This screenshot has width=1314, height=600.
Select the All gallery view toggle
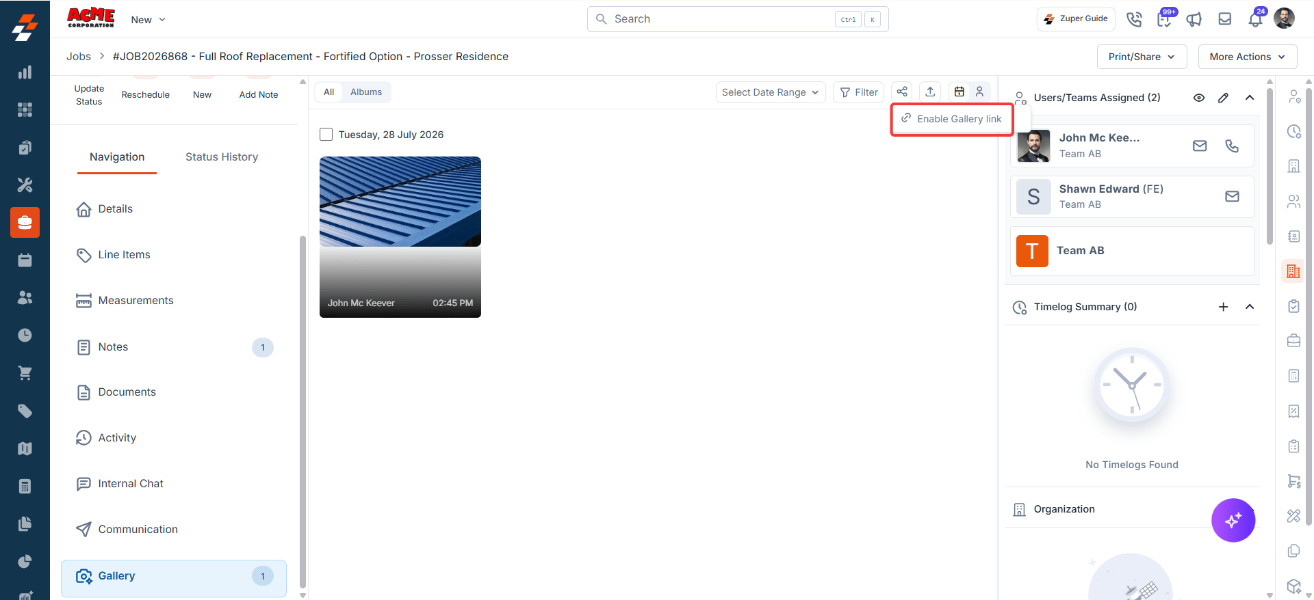(x=329, y=92)
